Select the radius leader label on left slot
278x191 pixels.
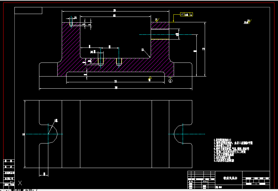[x=56, y=121]
